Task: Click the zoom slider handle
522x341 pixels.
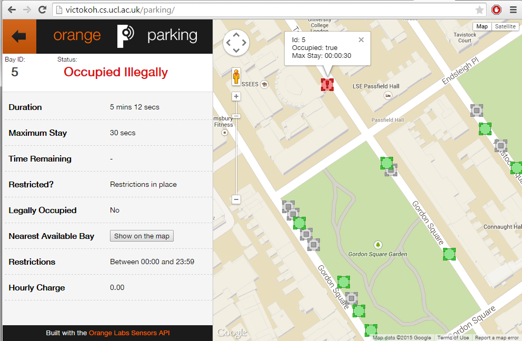Action: [236, 116]
